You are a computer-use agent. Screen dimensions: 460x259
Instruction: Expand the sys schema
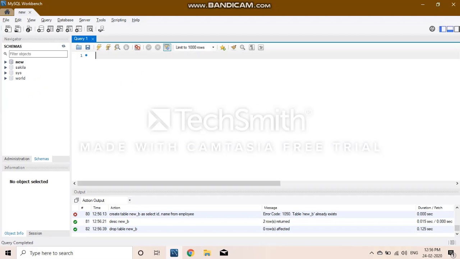tap(5, 73)
